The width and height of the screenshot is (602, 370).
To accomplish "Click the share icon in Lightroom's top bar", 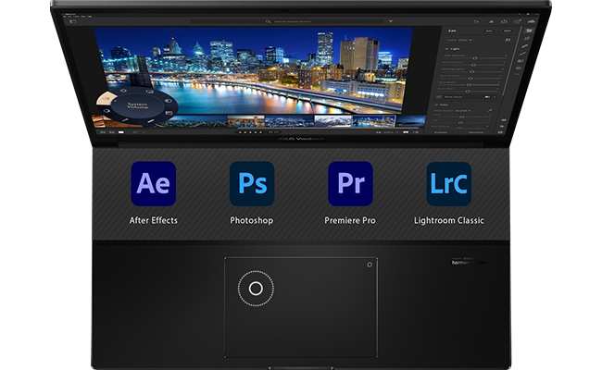I will (x=504, y=21).
